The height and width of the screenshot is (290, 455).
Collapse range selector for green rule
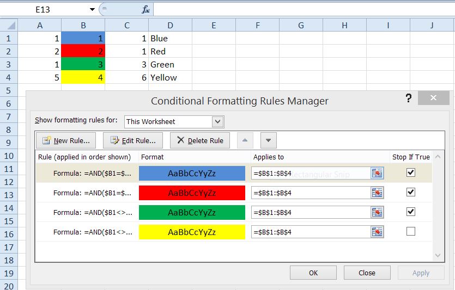pos(377,212)
